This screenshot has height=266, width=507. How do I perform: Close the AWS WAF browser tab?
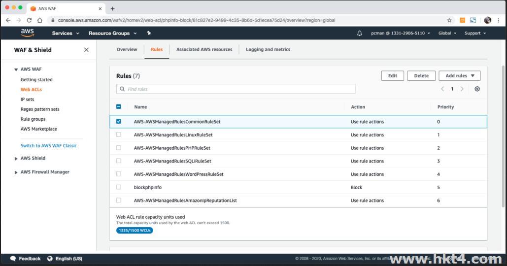(x=100, y=9)
